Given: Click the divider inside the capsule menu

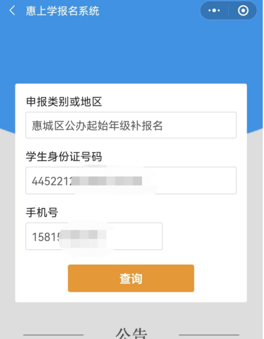Looking at the screenshot, I should click(229, 10).
